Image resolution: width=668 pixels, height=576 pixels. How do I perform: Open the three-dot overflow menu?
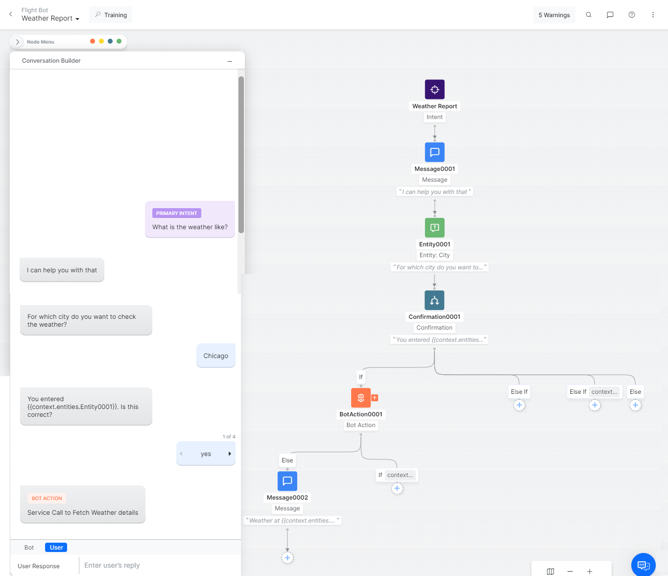tap(653, 15)
